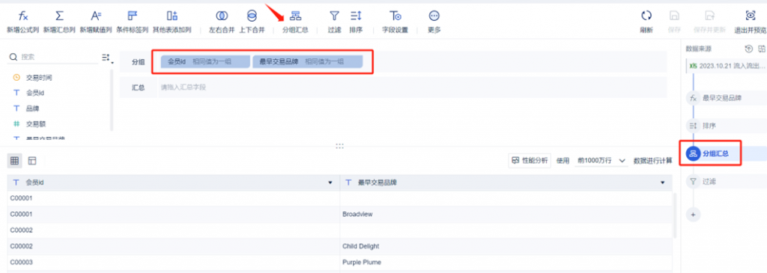Click 分组汇总 toolbar icon
The image size is (767, 273).
click(x=295, y=16)
